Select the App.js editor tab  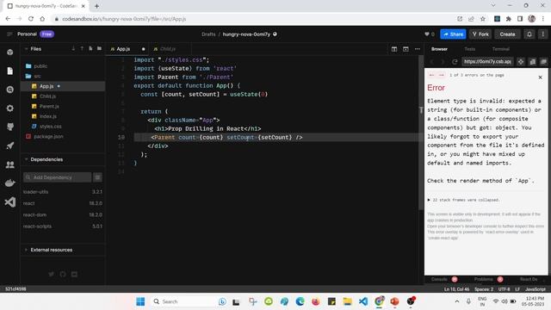coord(123,49)
